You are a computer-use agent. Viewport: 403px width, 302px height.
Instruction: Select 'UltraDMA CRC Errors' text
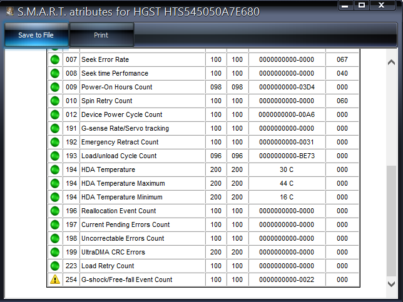[x=113, y=252]
